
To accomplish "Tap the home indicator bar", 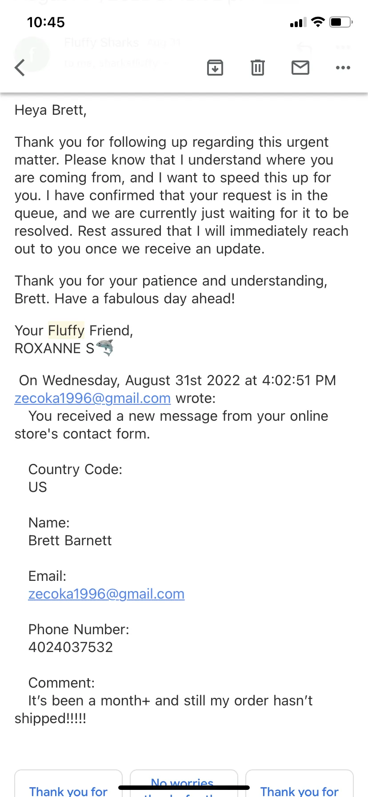I will (x=184, y=787).
